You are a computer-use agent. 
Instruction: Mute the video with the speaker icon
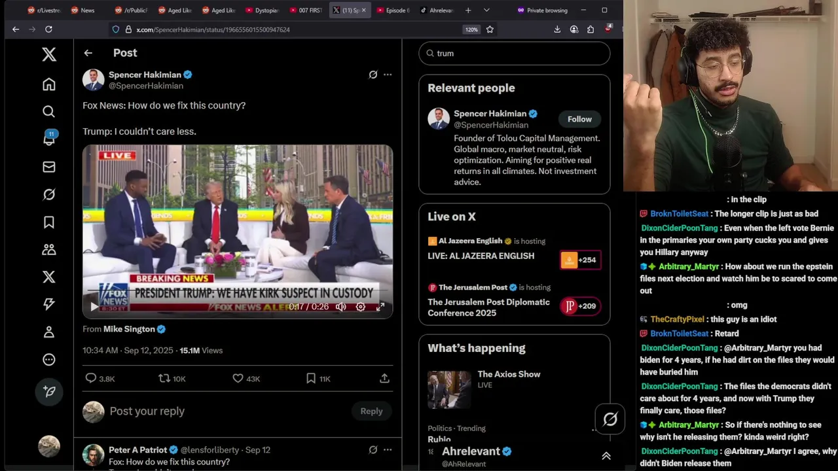(x=341, y=306)
